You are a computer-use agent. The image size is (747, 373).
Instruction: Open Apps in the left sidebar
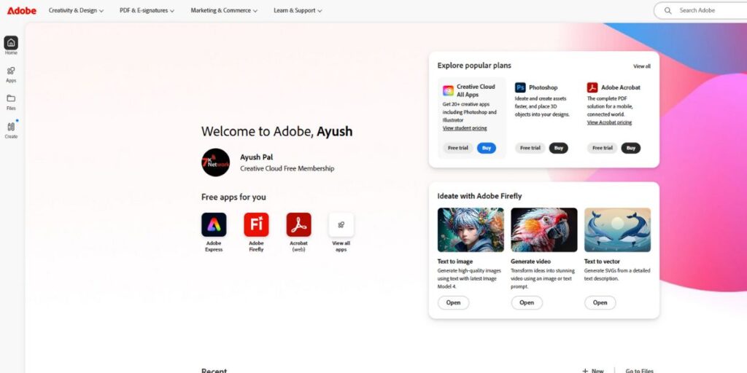point(11,74)
